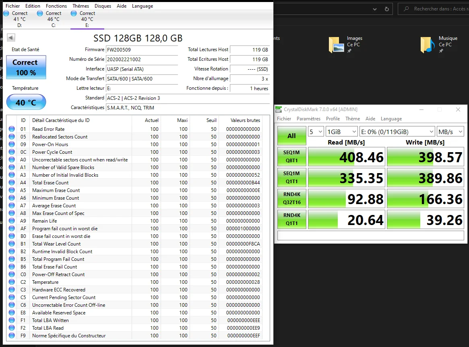Click the Détail Caractéristique du ID header

[61, 120]
